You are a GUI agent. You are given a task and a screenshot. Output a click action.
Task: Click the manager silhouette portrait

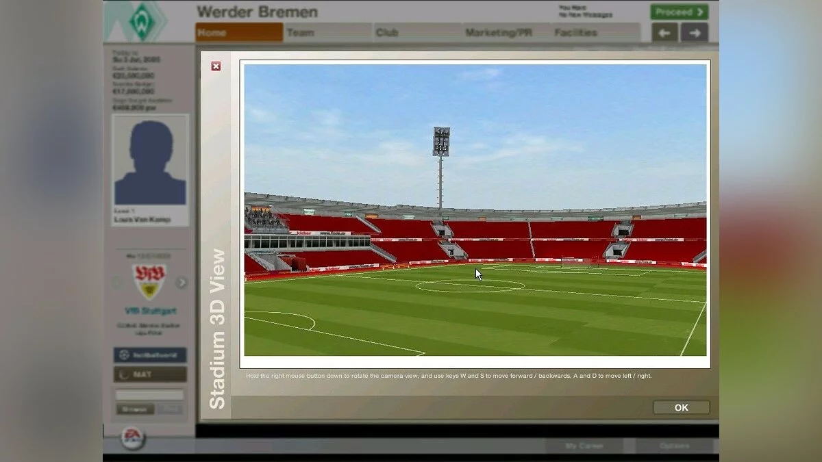[150, 163]
